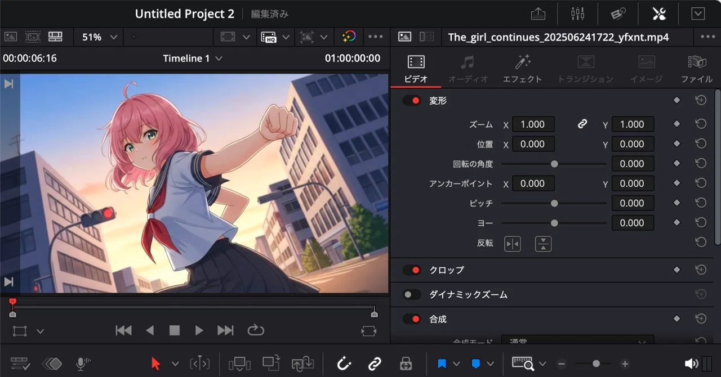
Task: Play the timeline forward
Action: click(x=199, y=330)
